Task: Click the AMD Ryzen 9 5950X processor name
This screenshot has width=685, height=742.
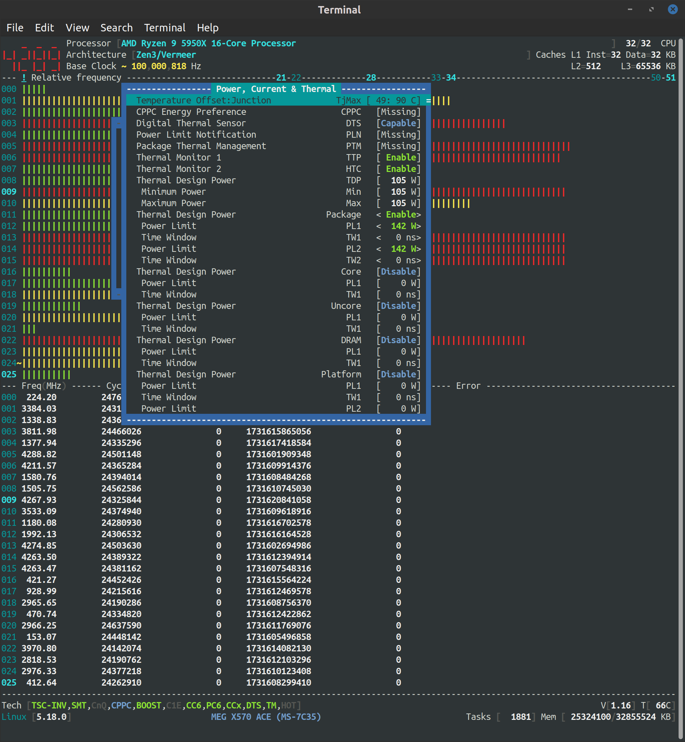Action: pos(208,44)
